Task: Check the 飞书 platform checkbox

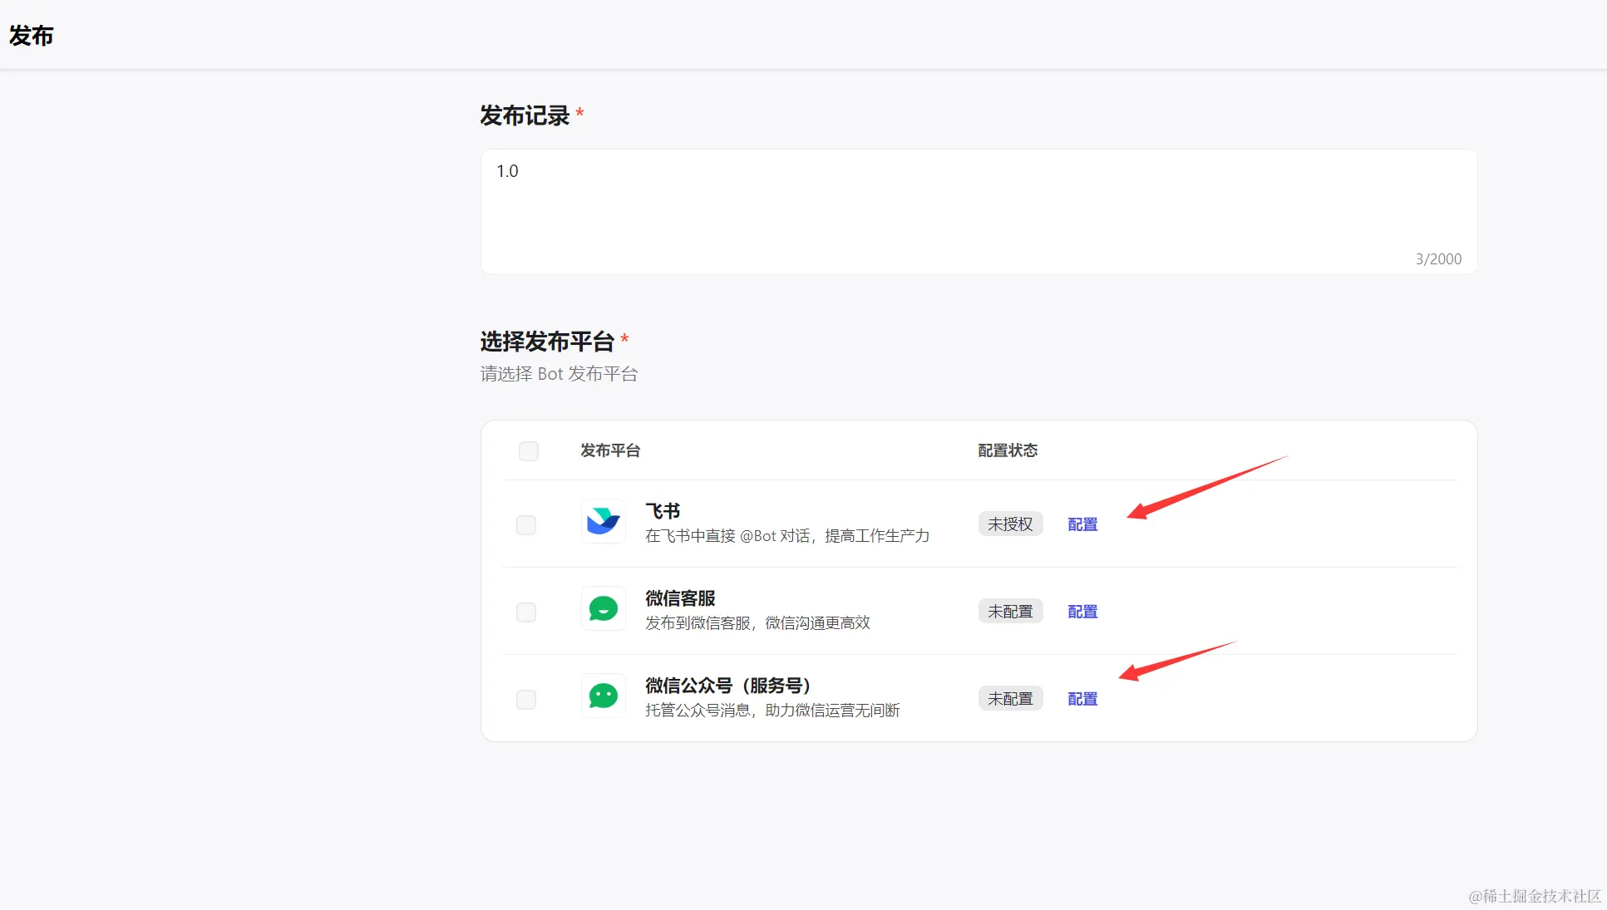Action: (x=526, y=525)
